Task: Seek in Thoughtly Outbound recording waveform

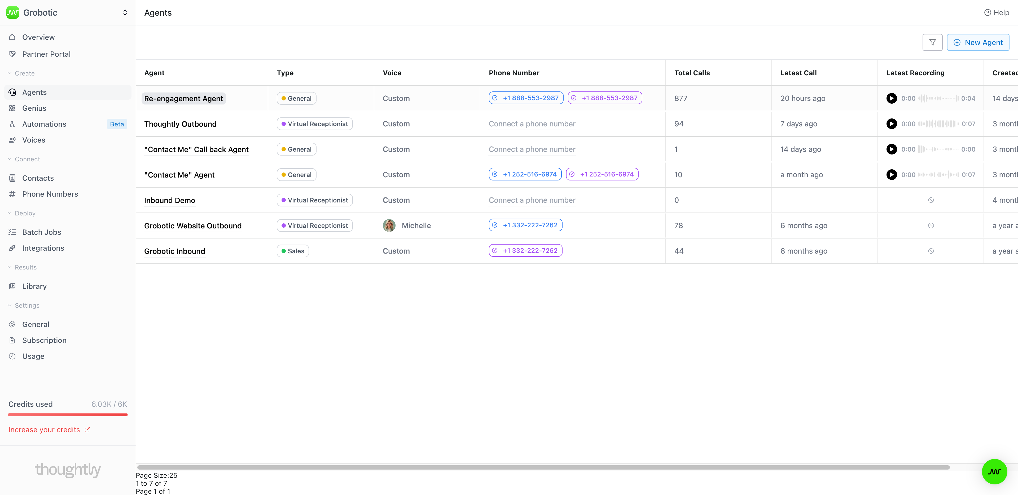Action: 938,124
